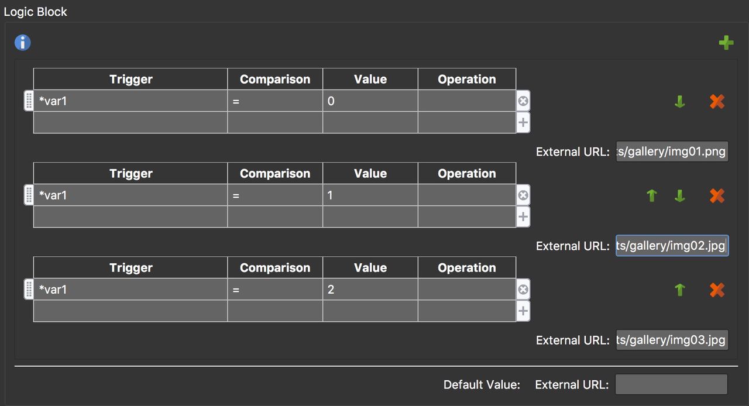Click the empty Trigger cell below *var1

point(130,122)
